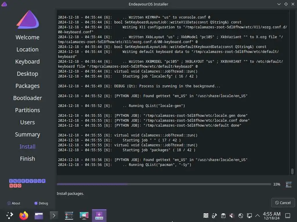Select the Desktop step in the sidebar
The image size is (297, 222).
(28, 74)
